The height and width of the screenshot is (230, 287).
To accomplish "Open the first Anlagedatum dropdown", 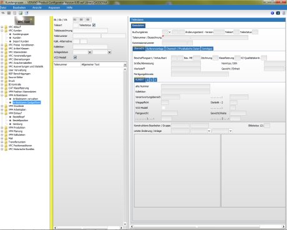I will [90, 52].
